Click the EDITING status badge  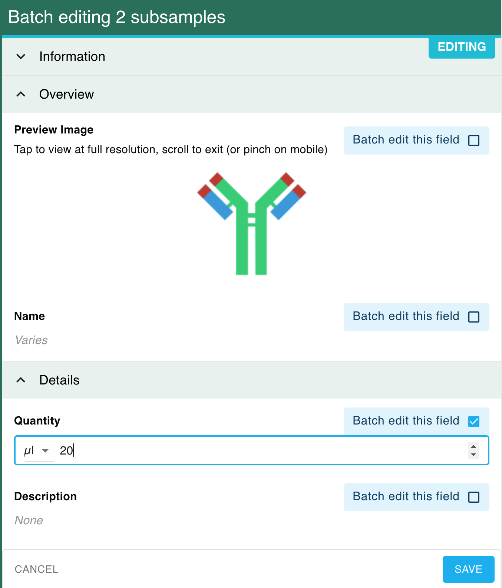(x=462, y=47)
